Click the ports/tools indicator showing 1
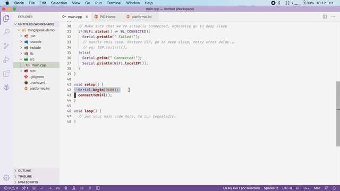Viewport: 340px width, 191px height. tap(25, 188)
